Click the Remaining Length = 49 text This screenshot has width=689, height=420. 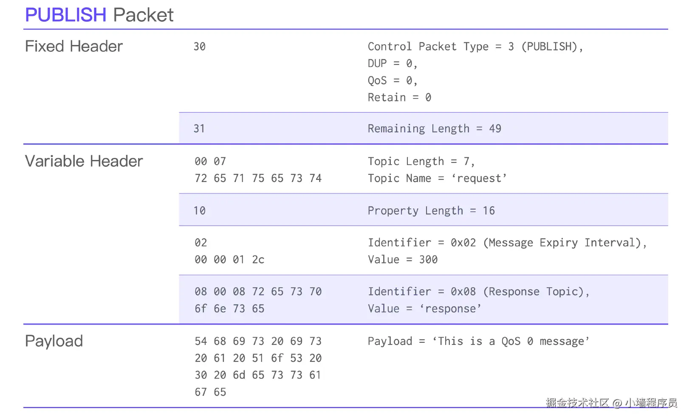[x=434, y=129]
